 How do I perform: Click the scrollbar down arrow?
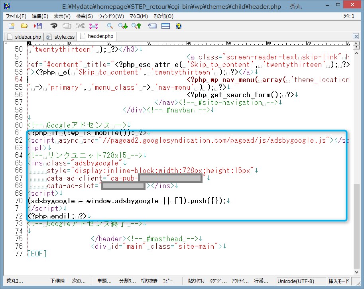click(356, 272)
